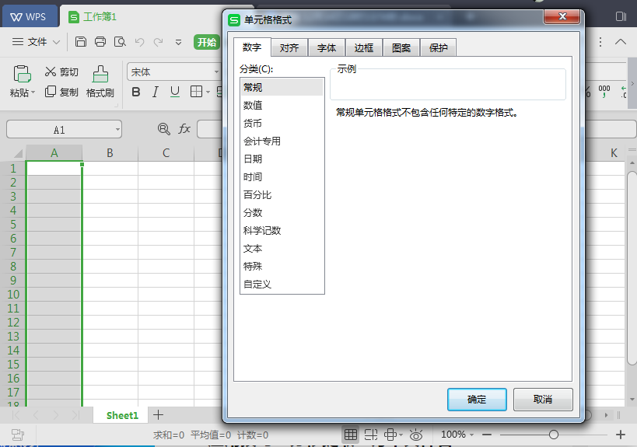Close the 单元格格式 dialog
The image size is (637, 447).
tap(562, 16)
